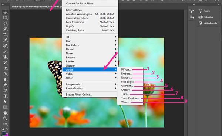222x136 pixels.
Task: Select the Brush tool
Action: tap(5, 51)
